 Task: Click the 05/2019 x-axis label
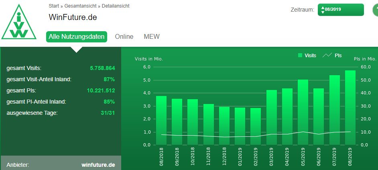(x=303, y=157)
